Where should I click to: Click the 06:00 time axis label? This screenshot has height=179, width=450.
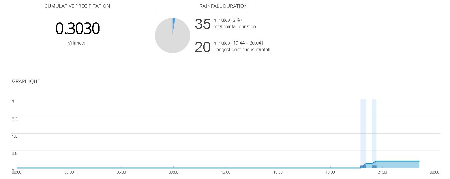121,172
